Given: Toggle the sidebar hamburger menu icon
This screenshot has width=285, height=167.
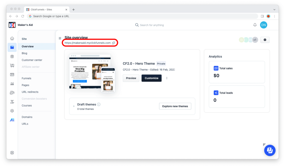Looking at the screenshot, I should coord(60,38).
